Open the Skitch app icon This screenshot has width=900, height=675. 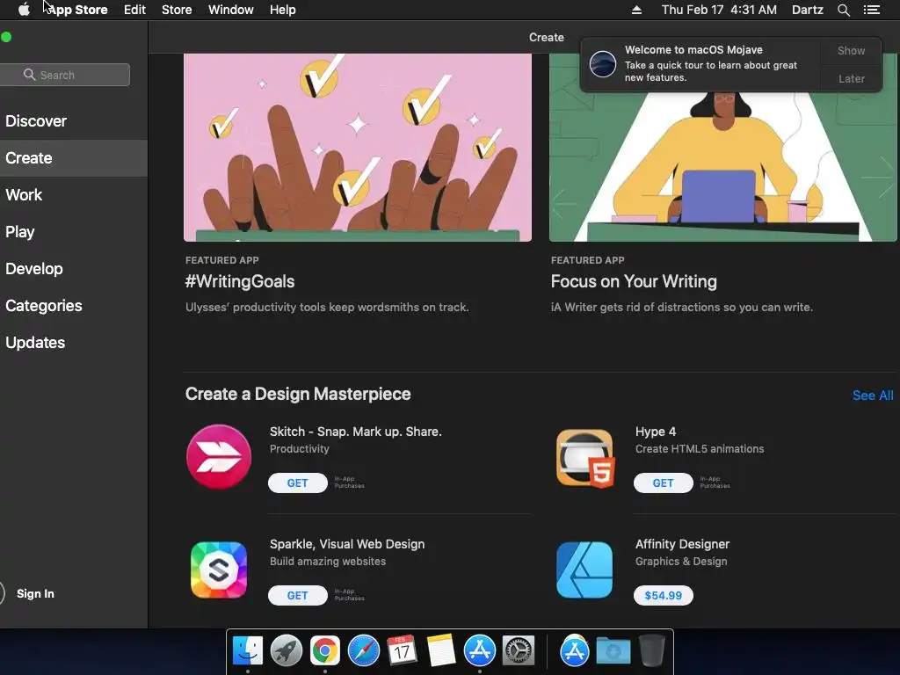tap(219, 457)
